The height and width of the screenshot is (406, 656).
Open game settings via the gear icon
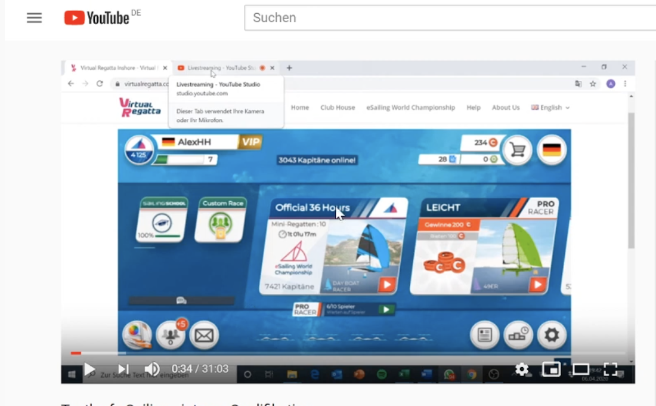click(552, 335)
